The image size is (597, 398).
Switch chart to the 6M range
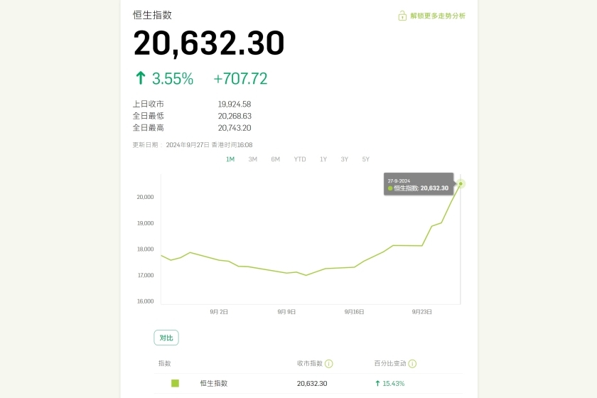(x=275, y=159)
